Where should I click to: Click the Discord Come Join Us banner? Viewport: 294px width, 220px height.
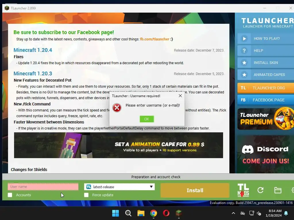coord(266,154)
